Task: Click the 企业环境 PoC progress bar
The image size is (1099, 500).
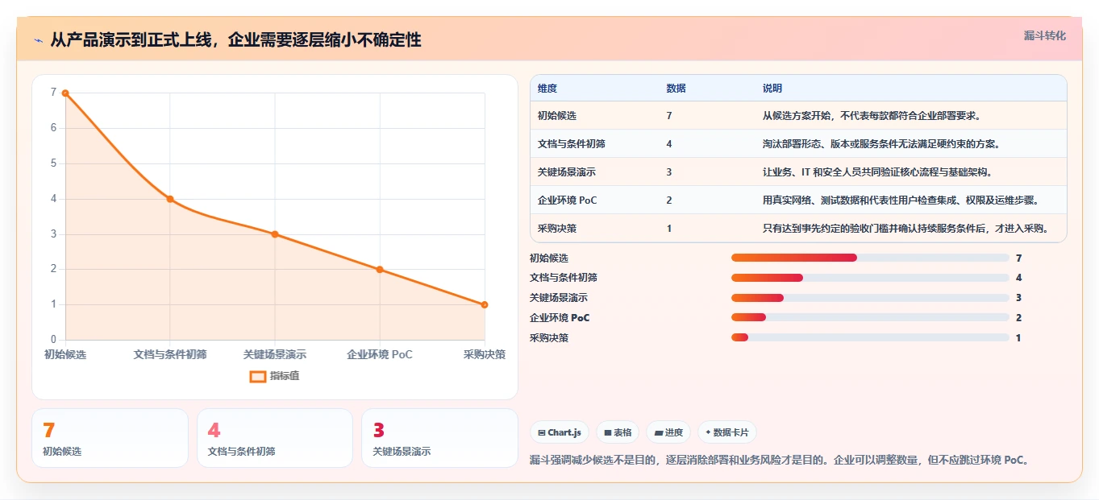Action: coord(870,318)
